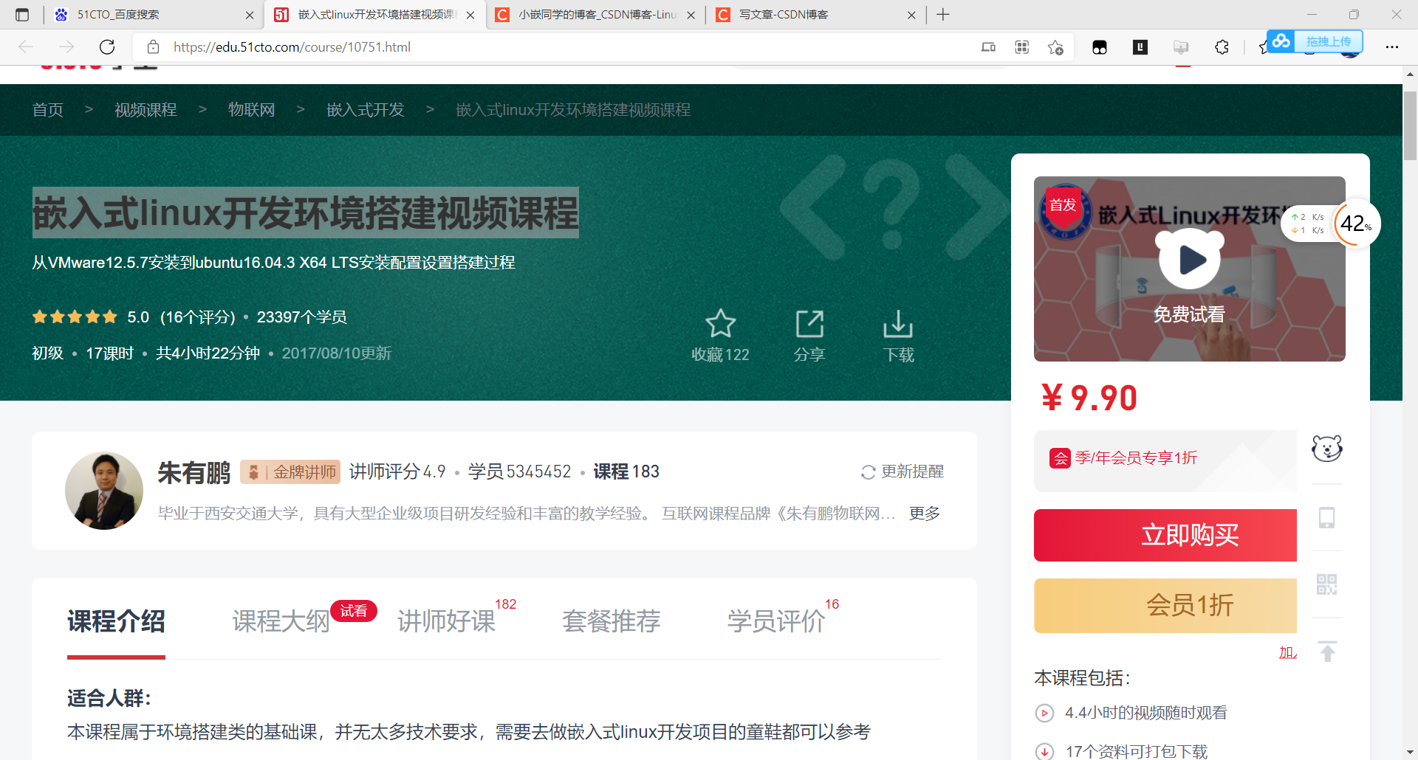Open the mobile app phone icon
The image size is (1418, 760).
(x=1327, y=518)
